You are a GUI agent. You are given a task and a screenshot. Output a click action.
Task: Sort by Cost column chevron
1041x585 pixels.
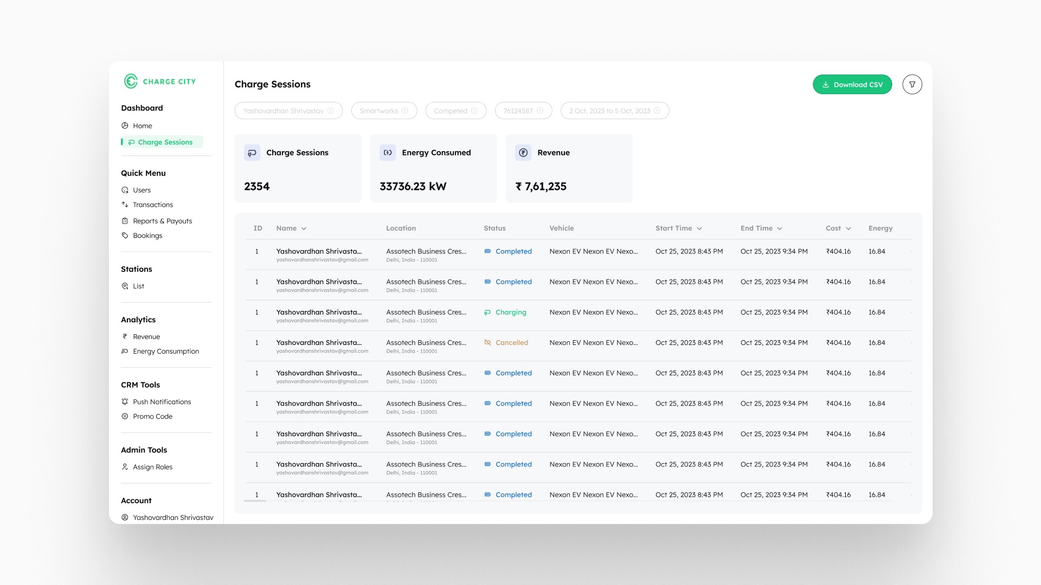pyautogui.click(x=849, y=229)
